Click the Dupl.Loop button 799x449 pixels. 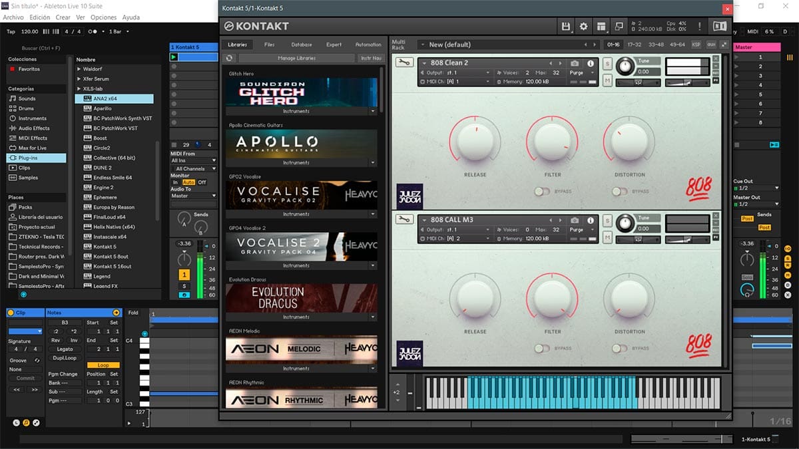[x=65, y=358]
